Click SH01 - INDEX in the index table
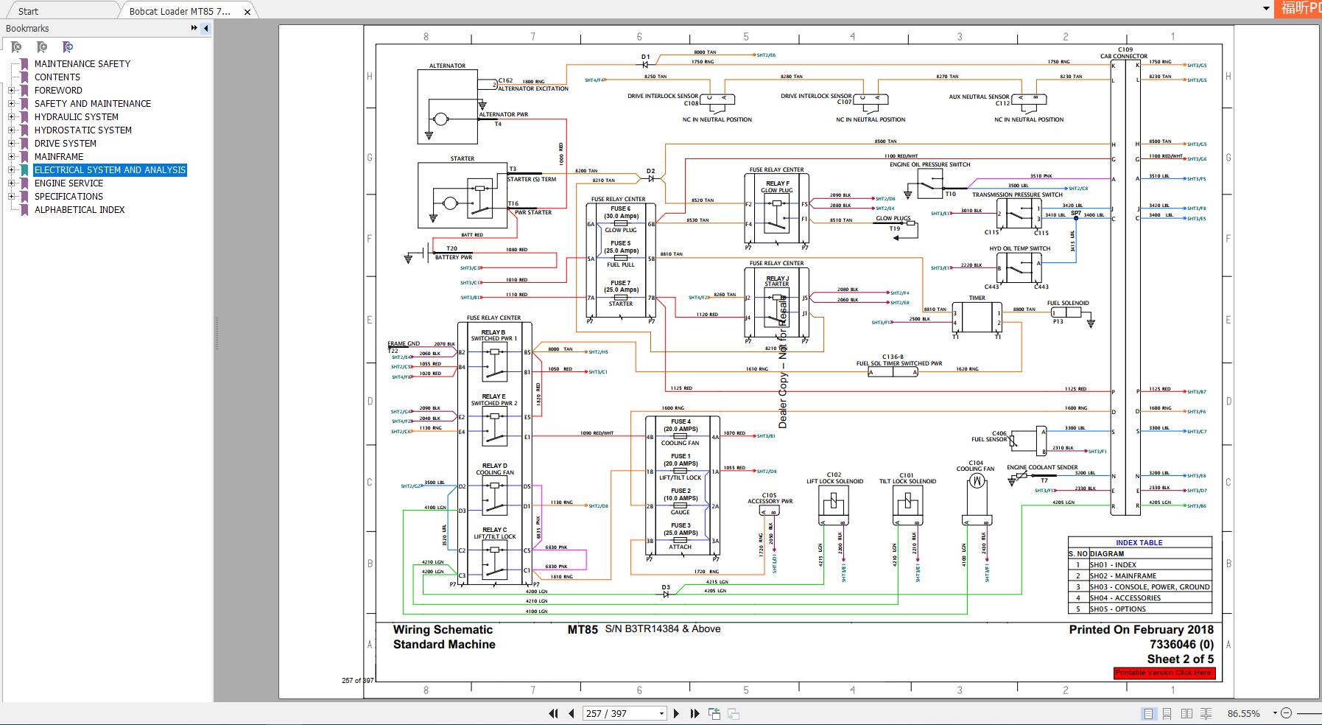This screenshot has width=1322, height=725. point(1113,565)
